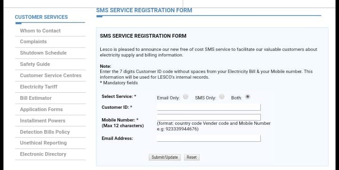Choose the SMS Only service option
The image size is (339, 170).
click(222, 97)
